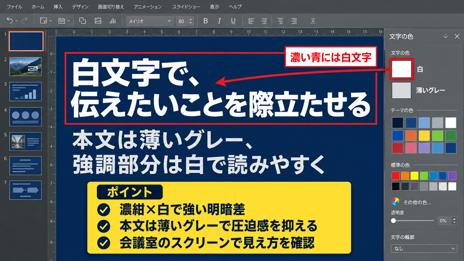Select slide 3 bar chart thumbnail
The height and width of the screenshot is (261, 464).
tap(26, 92)
